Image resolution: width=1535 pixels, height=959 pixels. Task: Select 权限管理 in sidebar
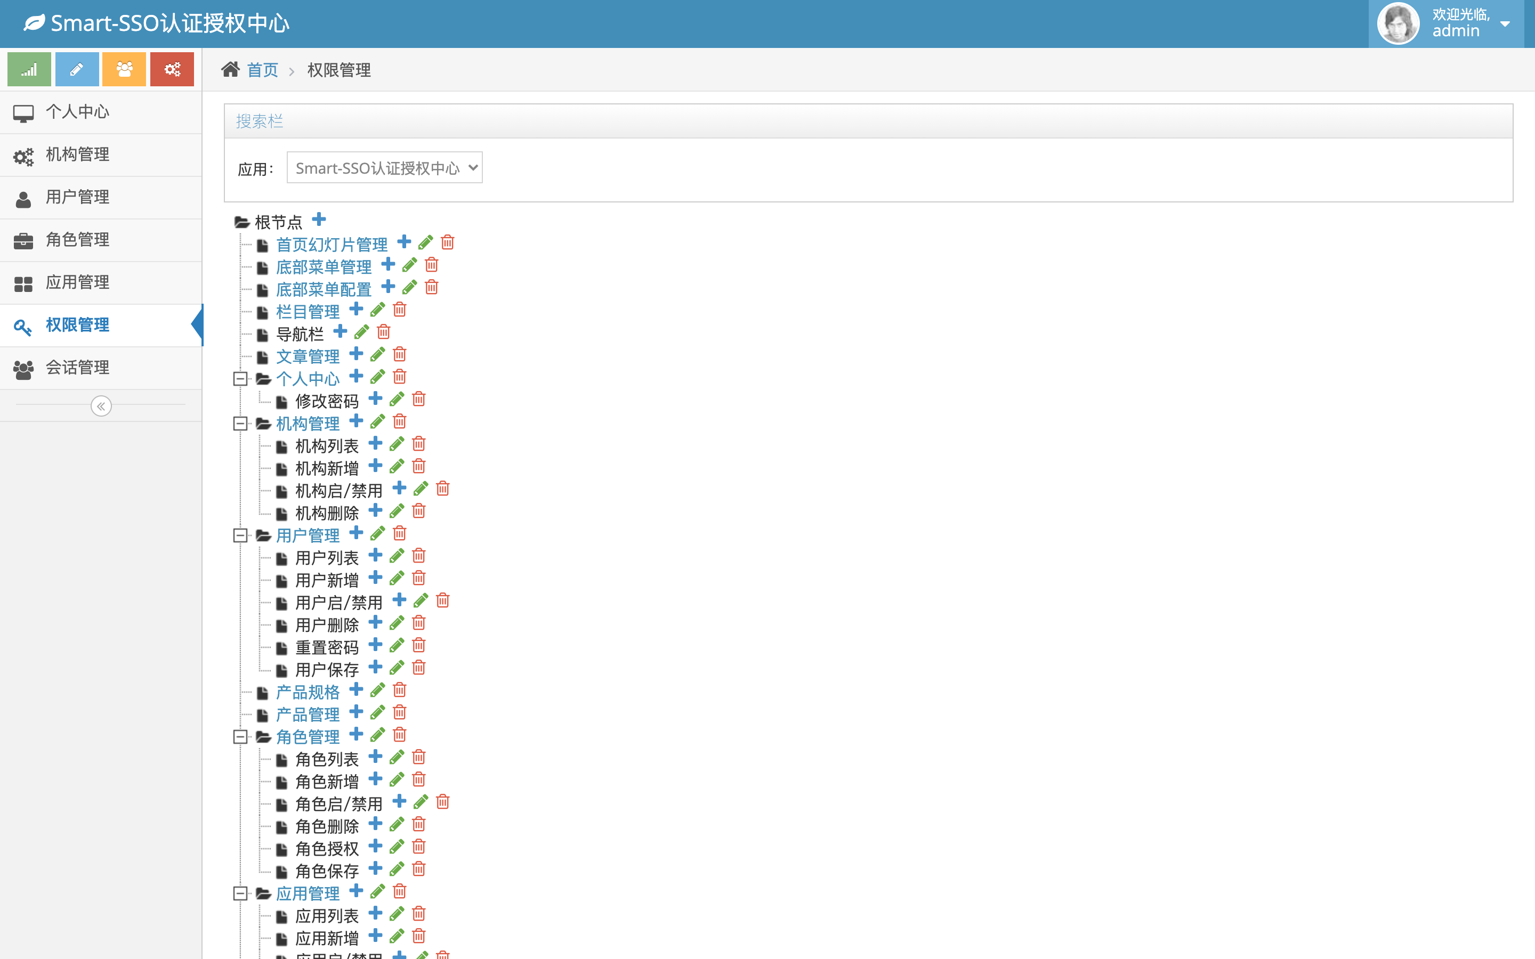(101, 326)
